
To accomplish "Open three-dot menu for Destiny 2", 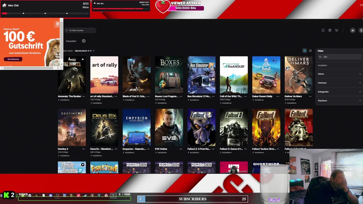I will (x=83, y=149).
